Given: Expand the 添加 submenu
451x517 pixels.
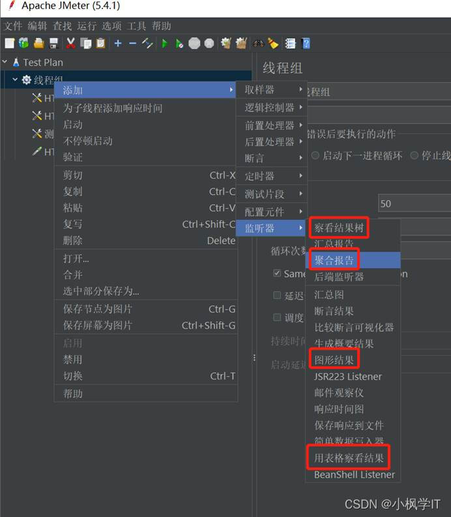Looking at the screenshot, I should (x=145, y=90).
